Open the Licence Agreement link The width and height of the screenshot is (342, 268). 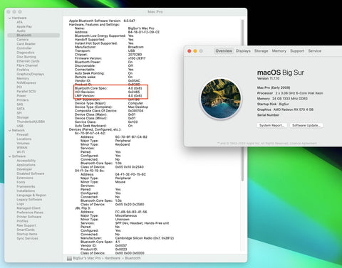click(x=303, y=144)
